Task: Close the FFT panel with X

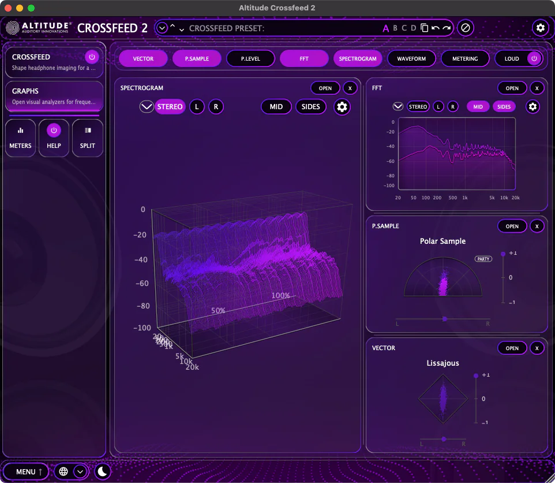Action: pyautogui.click(x=537, y=88)
